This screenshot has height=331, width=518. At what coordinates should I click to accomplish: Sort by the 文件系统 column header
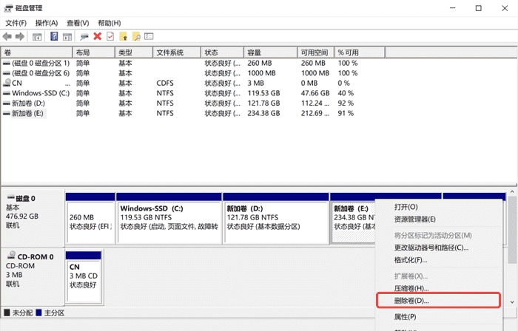coord(170,52)
